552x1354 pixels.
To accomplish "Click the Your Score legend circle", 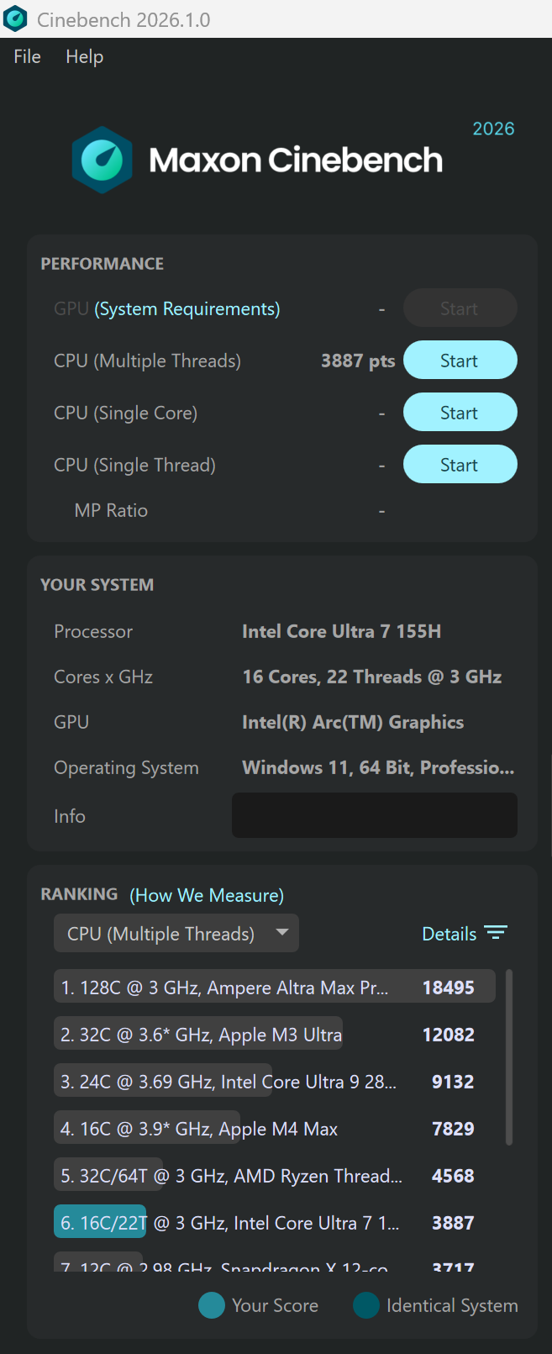I will click(212, 1305).
